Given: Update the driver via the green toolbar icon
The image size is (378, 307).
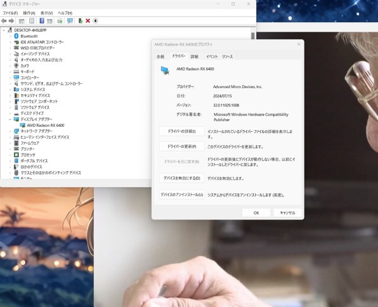Looking at the screenshot, I should pyautogui.click(x=81, y=21).
